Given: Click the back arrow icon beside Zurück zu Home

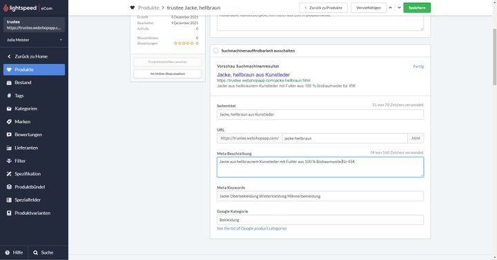Looking at the screenshot, I should [x=9, y=56].
